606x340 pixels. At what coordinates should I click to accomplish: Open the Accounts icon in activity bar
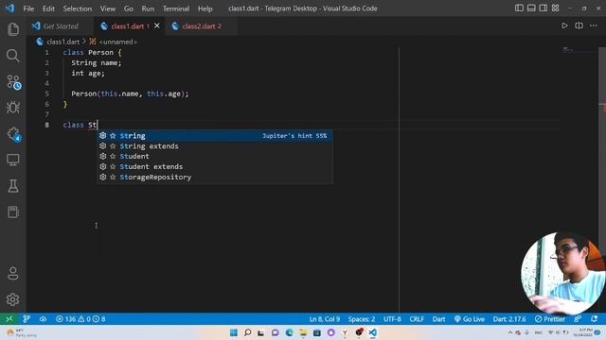click(x=13, y=273)
